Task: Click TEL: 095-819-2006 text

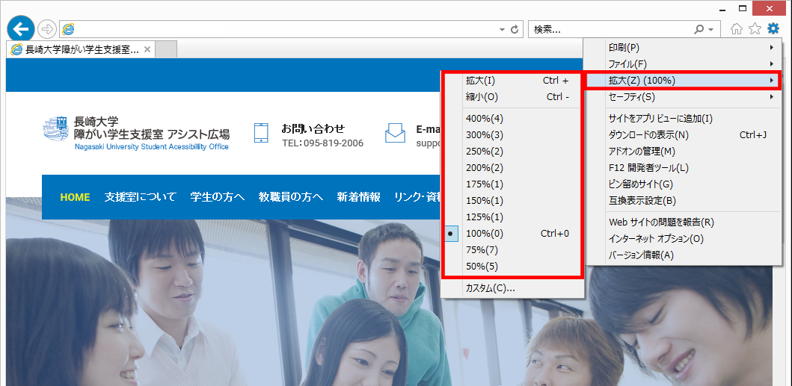Action: tap(323, 143)
